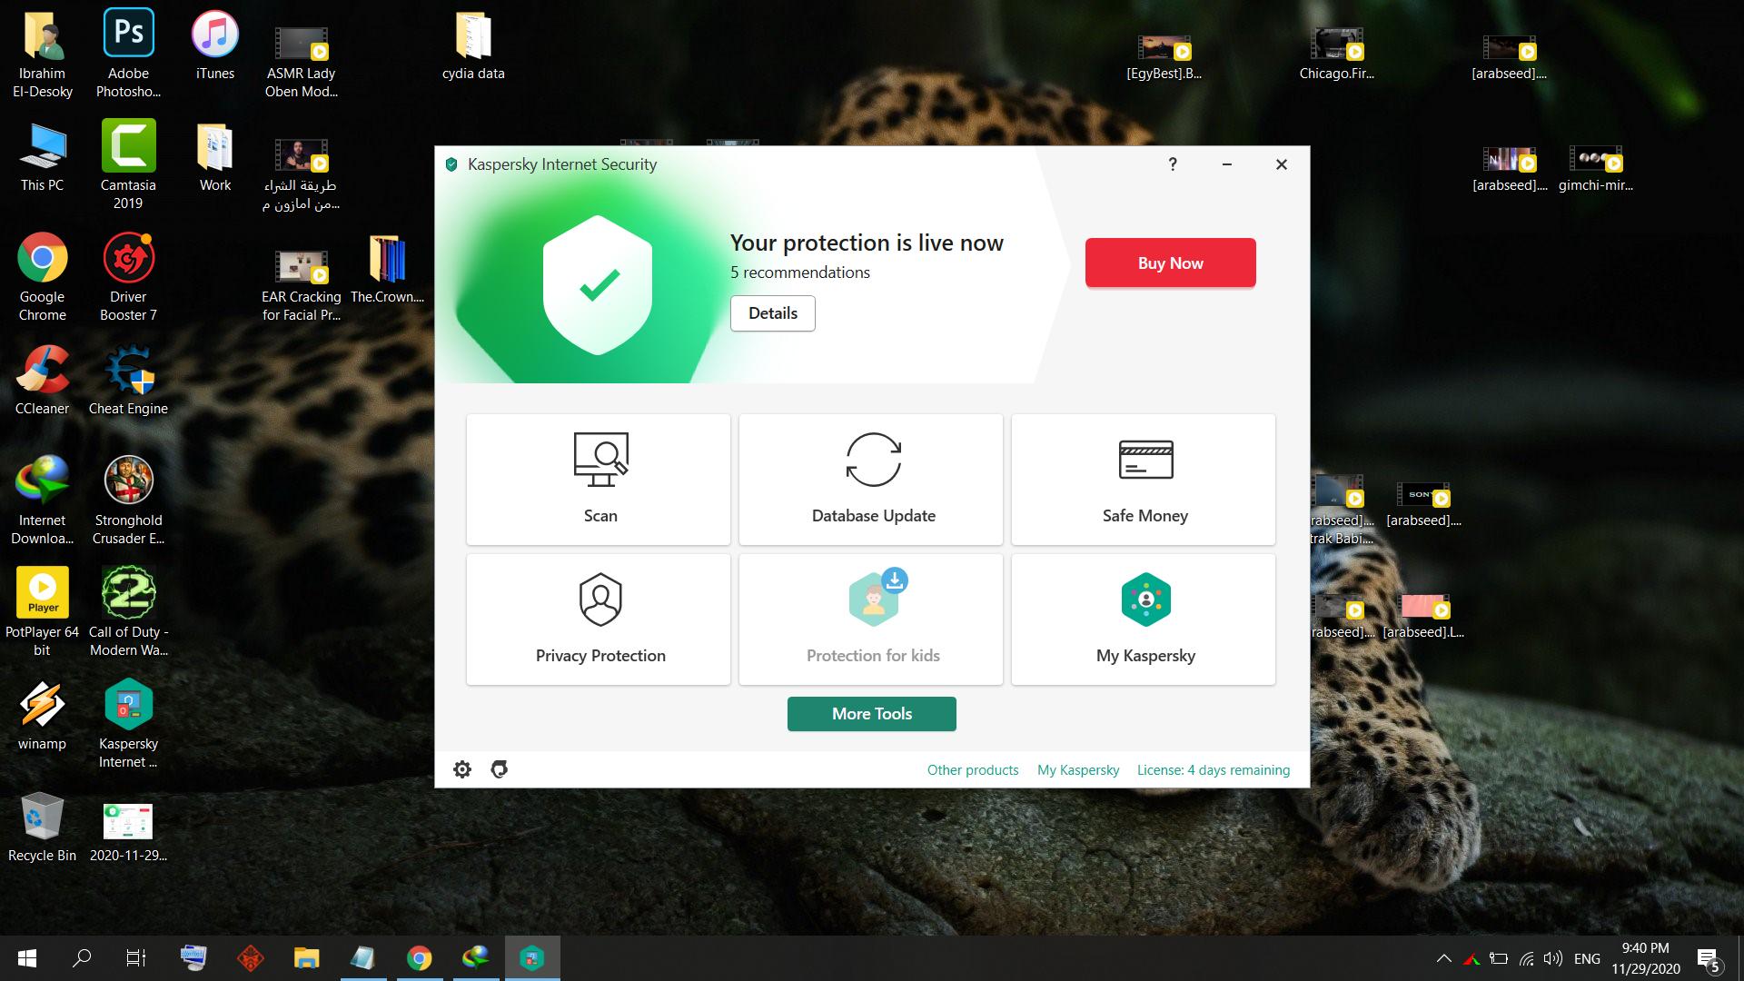Open the Scan tile
The height and width of the screenshot is (981, 1744).
(x=599, y=480)
